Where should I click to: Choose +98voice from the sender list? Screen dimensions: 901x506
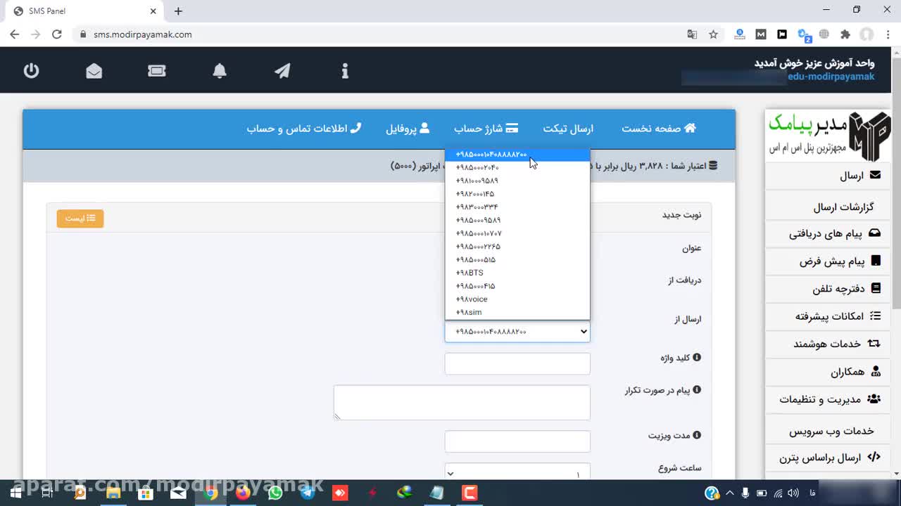coord(472,299)
